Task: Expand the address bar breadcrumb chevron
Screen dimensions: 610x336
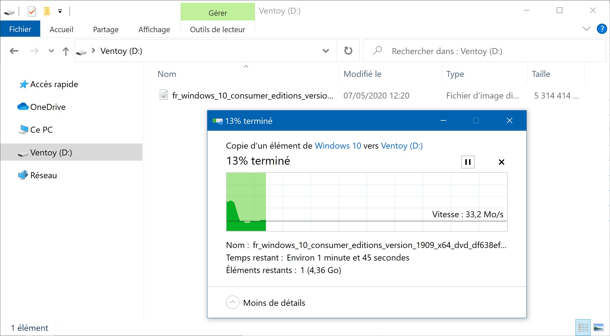Action: 93,50
